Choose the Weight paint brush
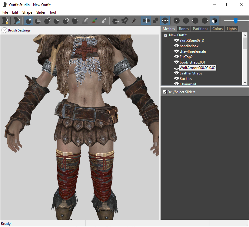The width and height of the screenshot is (249, 227). click(85, 21)
